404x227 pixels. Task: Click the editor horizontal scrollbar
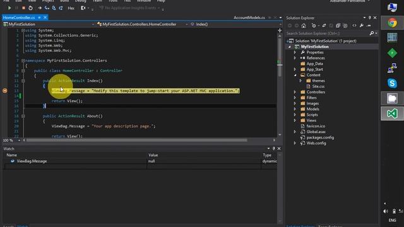[x=136, y=140]
